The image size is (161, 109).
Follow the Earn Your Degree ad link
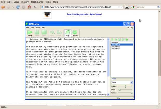click(x=84, y=14)
